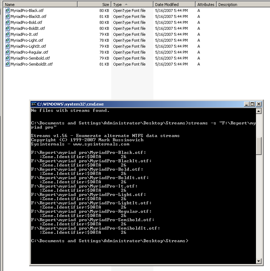
Task: Click the MyriadPro-It.otf file icon
Action: pos(7,34)
